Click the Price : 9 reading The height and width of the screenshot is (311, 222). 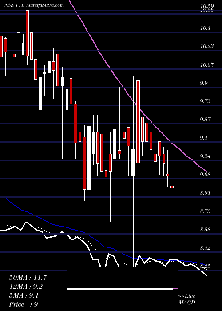[24, 304]
